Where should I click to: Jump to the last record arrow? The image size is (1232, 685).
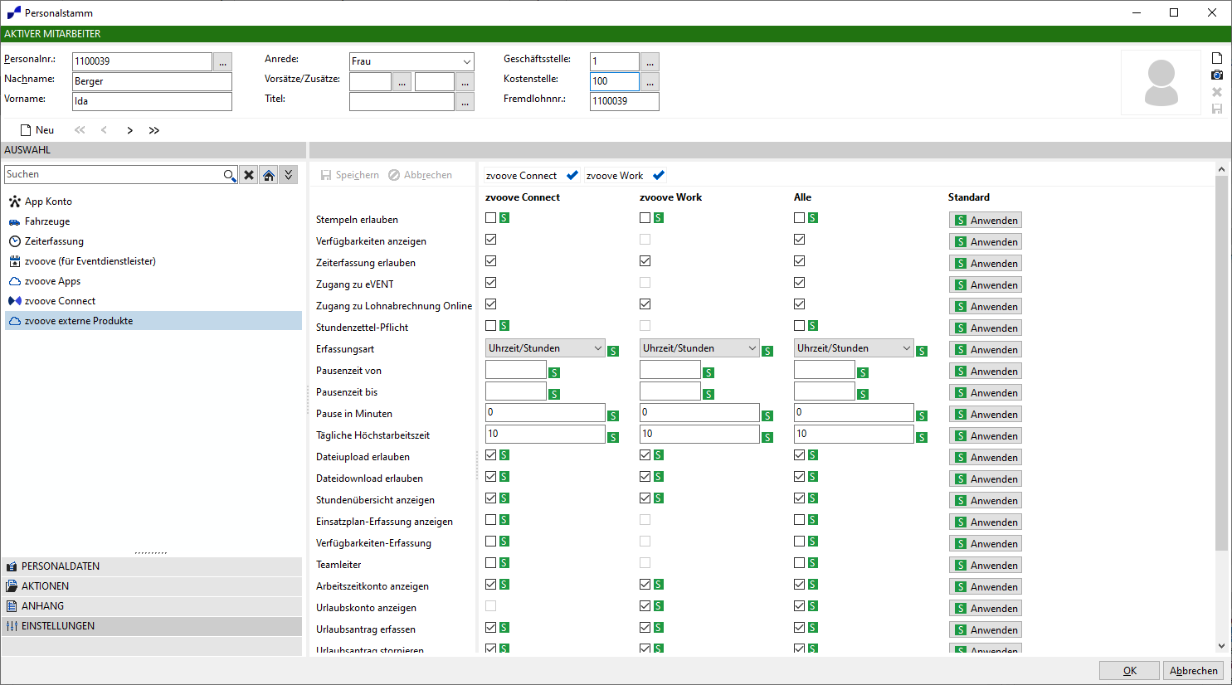pos(154,130)
